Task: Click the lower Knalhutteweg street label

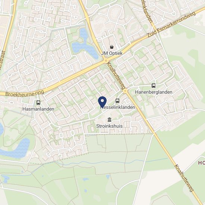Action: coord(184,178)
